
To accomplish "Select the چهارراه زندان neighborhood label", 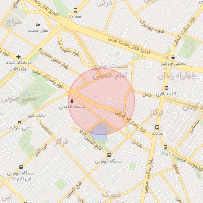I will tap(177, 76).
